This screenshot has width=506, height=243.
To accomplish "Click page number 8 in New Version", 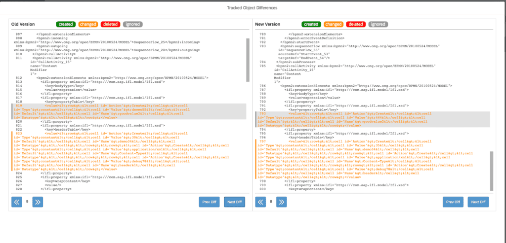I will pos(271,202).
